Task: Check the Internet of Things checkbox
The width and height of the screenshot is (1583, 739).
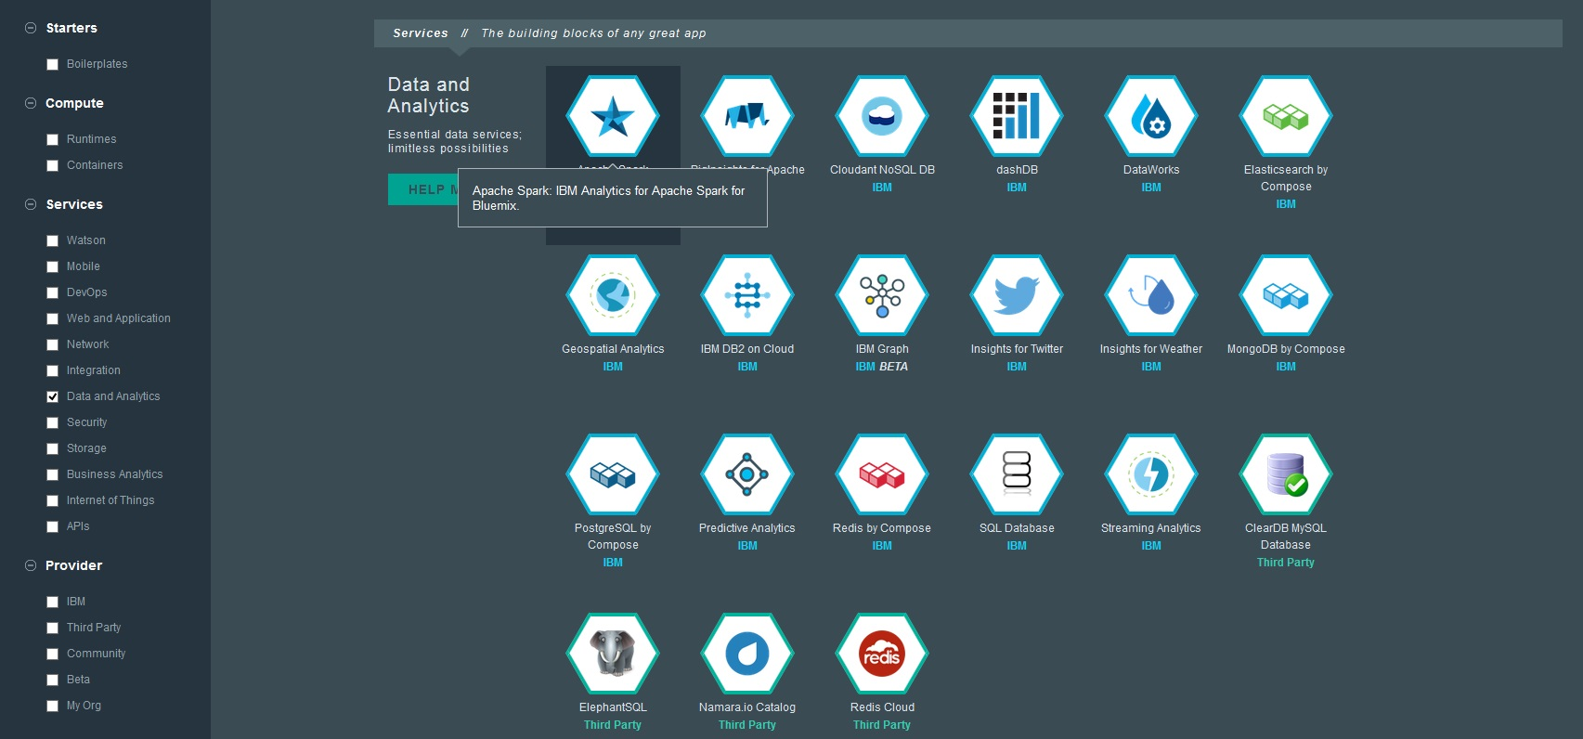Action: [53, 501]
